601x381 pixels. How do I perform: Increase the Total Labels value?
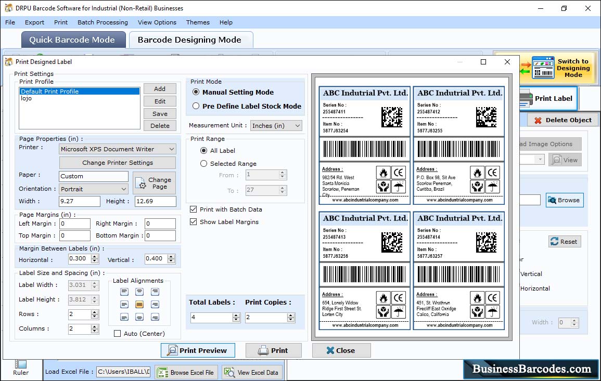pyautogui.click(x=236, y=315)
